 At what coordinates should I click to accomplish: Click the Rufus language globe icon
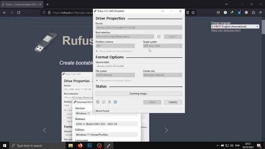[98, 102]
